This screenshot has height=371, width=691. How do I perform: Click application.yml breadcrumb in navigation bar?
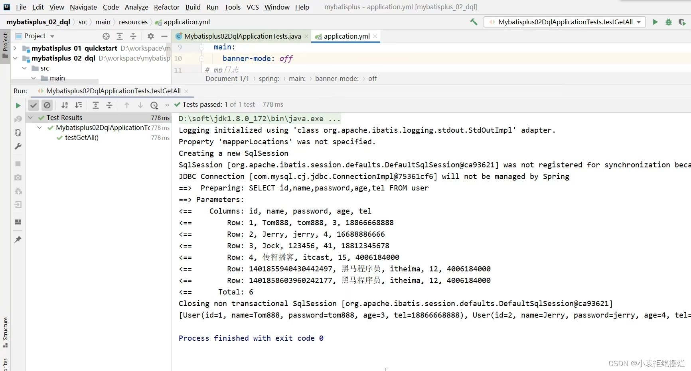point(183,22)
